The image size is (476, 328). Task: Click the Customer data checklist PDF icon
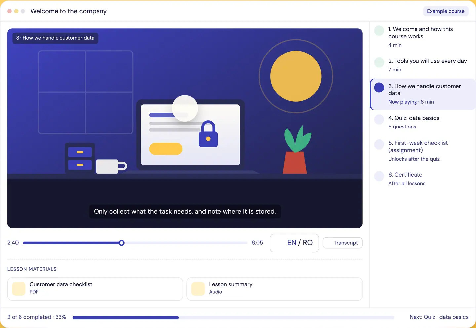19,289
